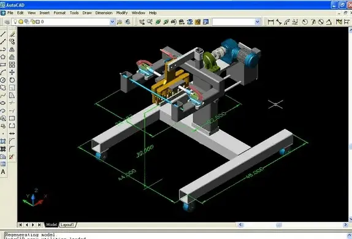
Task: Choose the Erase modify tool
Action: 12,34
